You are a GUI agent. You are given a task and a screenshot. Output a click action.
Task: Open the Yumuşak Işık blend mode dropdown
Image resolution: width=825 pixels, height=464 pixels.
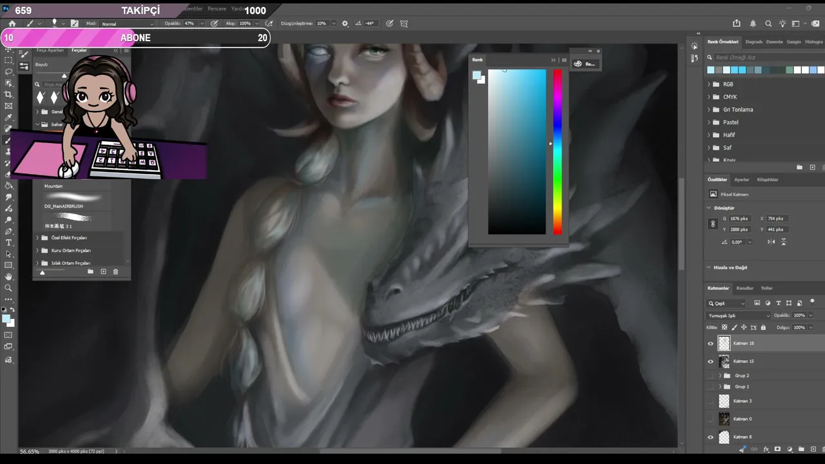(x=739, y=316)
